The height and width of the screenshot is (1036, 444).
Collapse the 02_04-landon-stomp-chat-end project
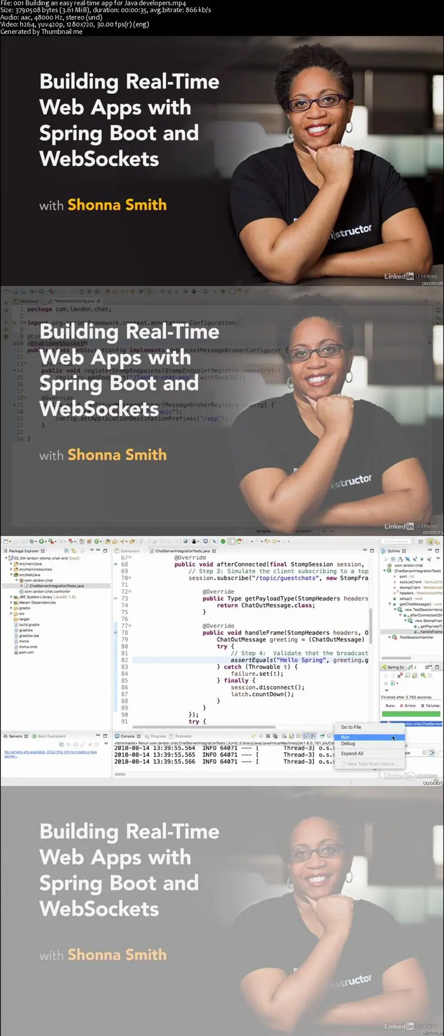click(6, 558)
